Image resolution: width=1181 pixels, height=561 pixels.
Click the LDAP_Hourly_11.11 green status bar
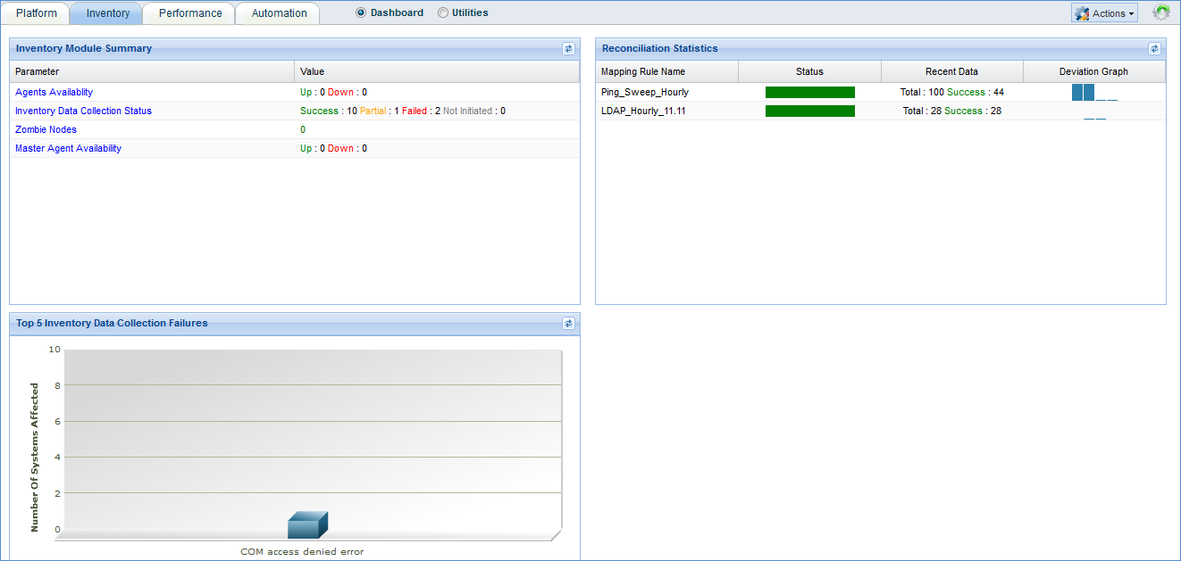[x=809, y=111]
